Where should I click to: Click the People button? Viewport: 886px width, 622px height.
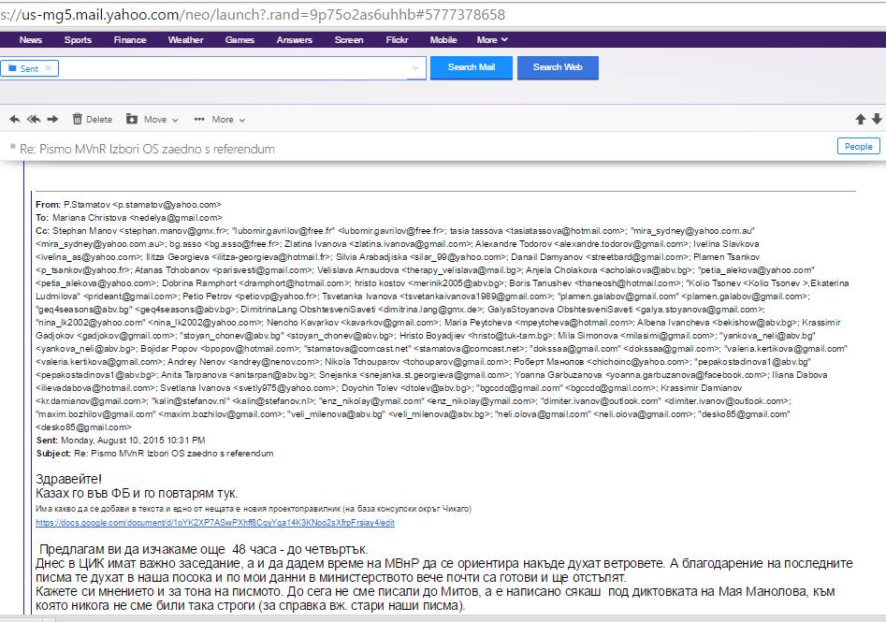click(x=858, y=147)
